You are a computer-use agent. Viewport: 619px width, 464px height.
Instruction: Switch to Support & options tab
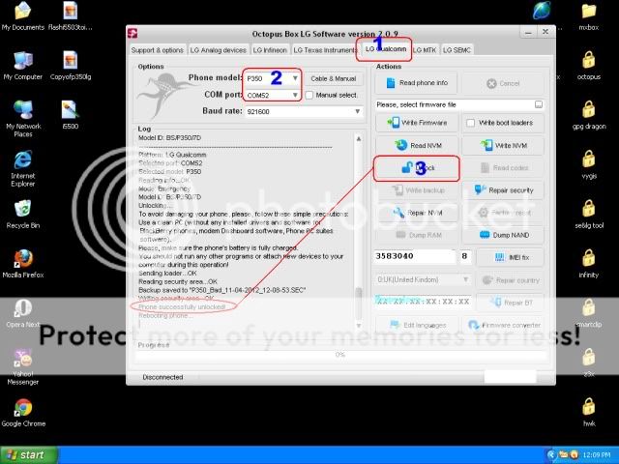tap(157, 50)
